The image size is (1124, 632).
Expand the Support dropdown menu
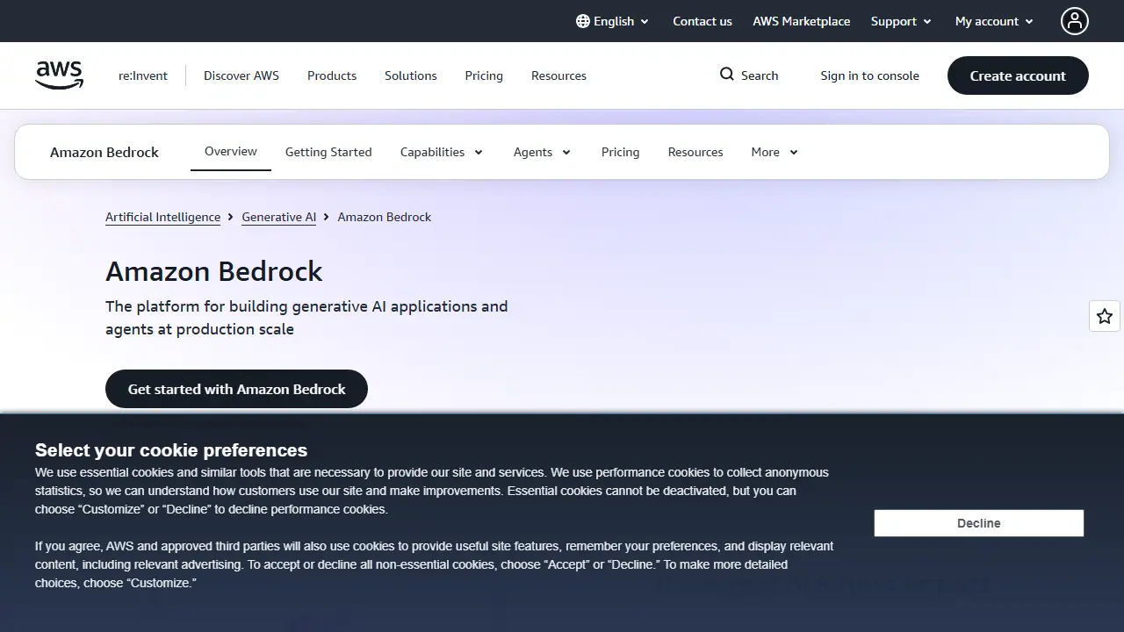(902, 21)
